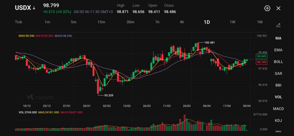Turn on BBI indicator
This screenshot has width=294, height=136.
278,85
